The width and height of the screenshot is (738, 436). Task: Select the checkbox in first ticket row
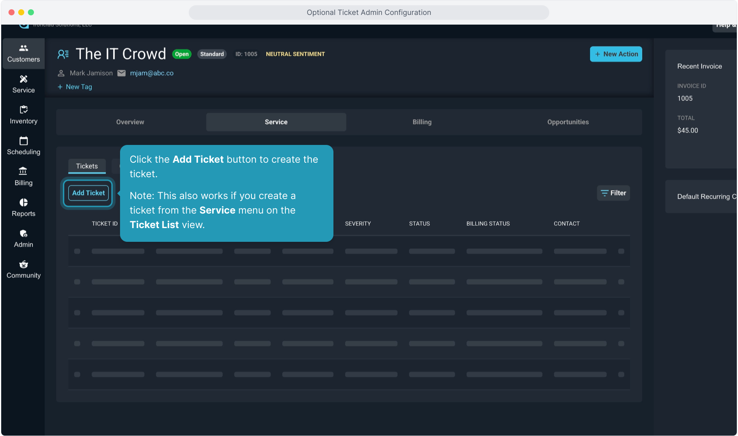coord(77,251)
